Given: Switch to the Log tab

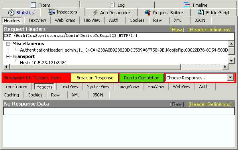Looking at the screenshot, I should (x=117, y=5).
